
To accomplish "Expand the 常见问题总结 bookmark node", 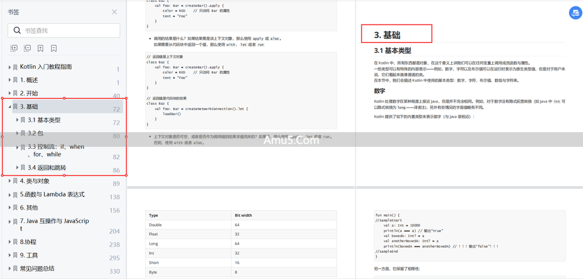I will tap(10, 269).
